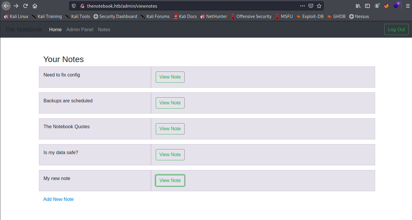The width and height of the screenshot is (412, 220).
Task: Open the Offensive Security bookmark
Action: coord(251,16)
